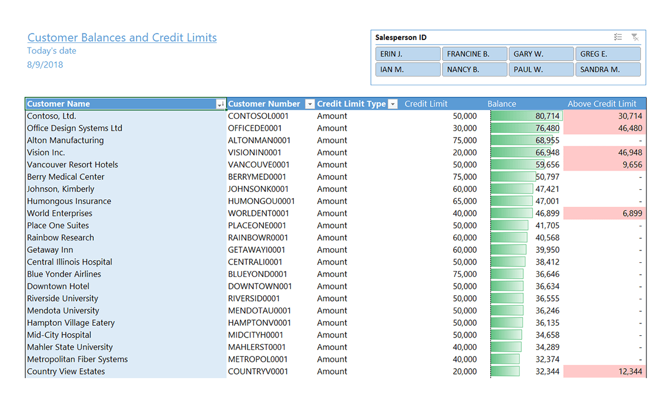Select Vancouver Resort Hotels cell
This screenshot has width=670, height=404.
126,165
